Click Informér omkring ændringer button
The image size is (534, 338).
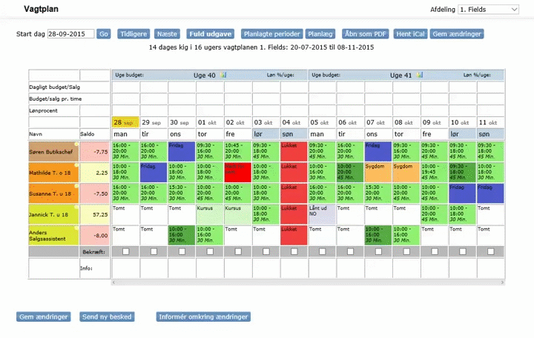[x=203, y=317]
